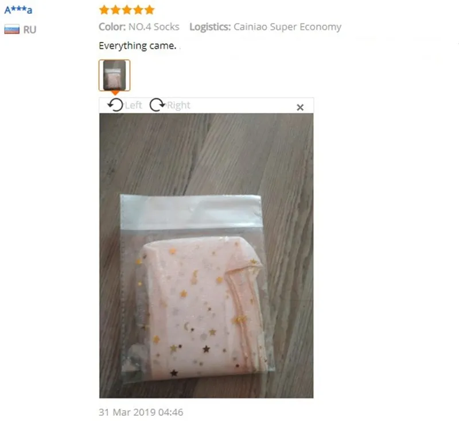Click the second orange rating star
This screenshot has height=421, width=459.
116,10
